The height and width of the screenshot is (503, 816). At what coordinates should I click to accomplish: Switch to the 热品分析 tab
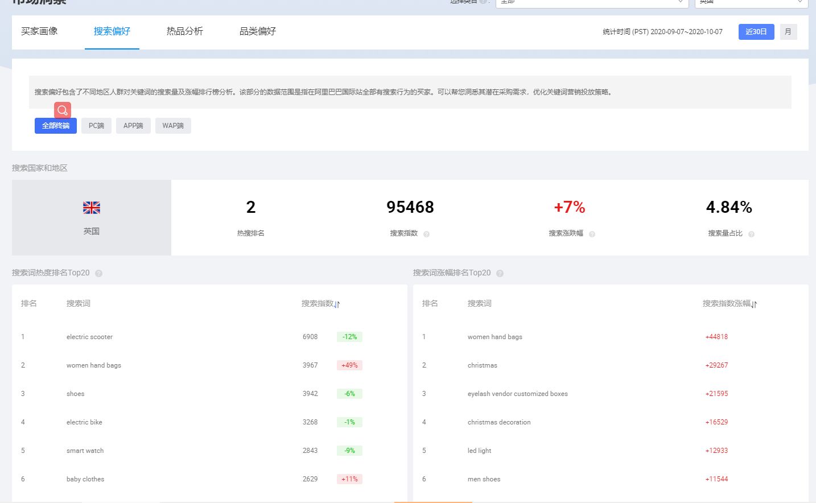184,31
